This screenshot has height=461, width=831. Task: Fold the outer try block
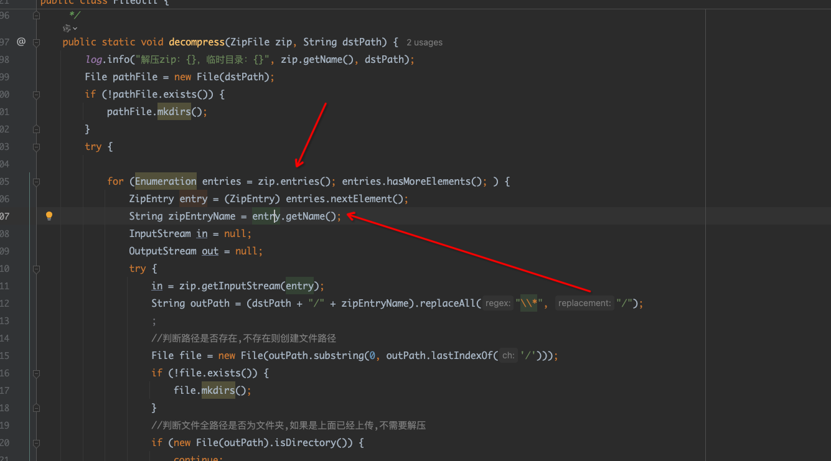coord(36,147)
